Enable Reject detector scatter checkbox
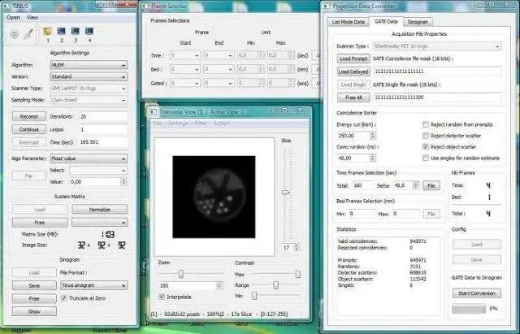520x334 pixels. [426, 136]
